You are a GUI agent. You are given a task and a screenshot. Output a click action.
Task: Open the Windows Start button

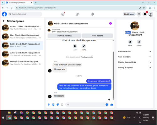pyautogui.click(x=3, y=118)
